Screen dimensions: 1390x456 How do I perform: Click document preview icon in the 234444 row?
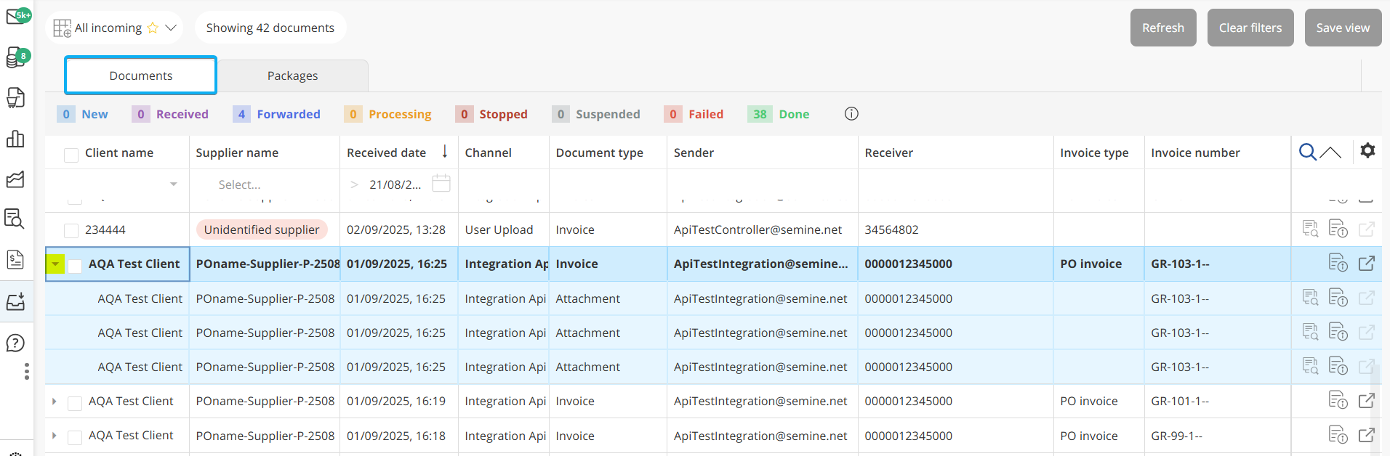coord(1310,229)
